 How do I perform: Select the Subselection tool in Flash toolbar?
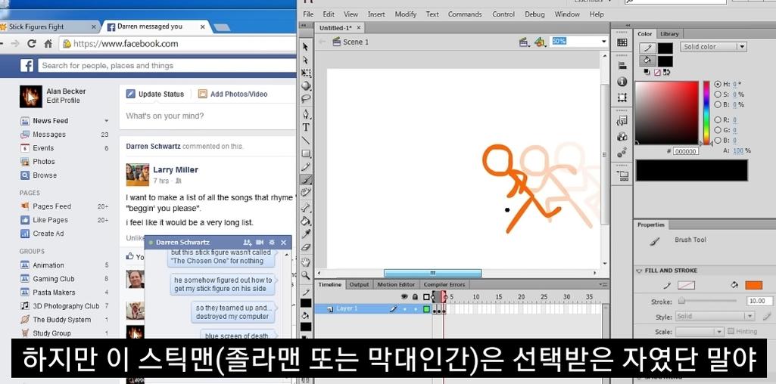(x=306, y=60)
